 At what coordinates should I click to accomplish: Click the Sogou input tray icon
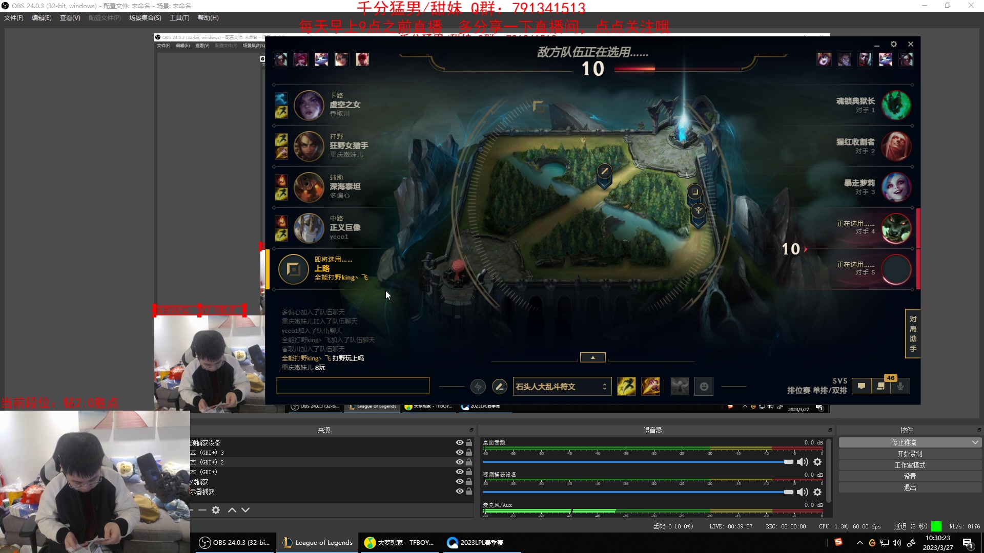(838, 542)
